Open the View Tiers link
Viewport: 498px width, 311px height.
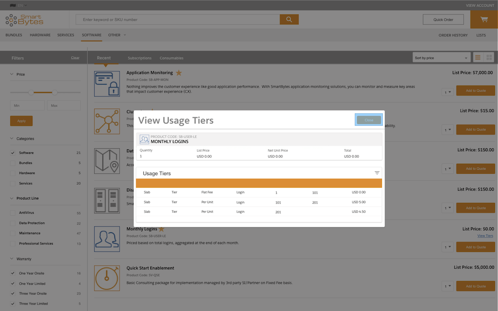[x=485, y=236]
